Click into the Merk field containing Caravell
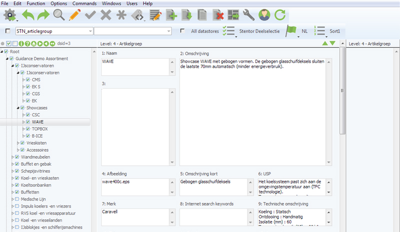The image size is (400, 232). click(134, 216)
